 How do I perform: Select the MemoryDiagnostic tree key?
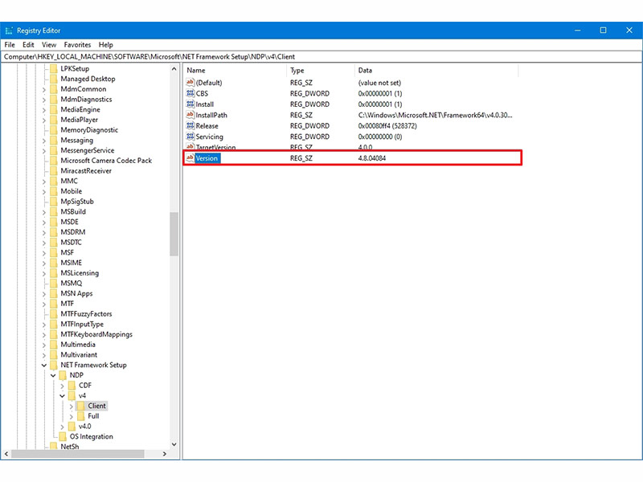tap(89, 130)
